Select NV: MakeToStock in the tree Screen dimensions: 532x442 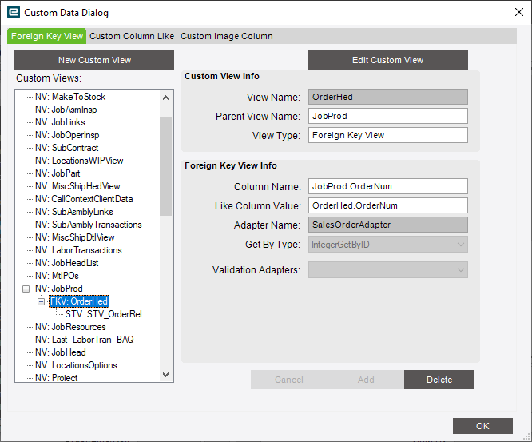(x=70, y=97)
